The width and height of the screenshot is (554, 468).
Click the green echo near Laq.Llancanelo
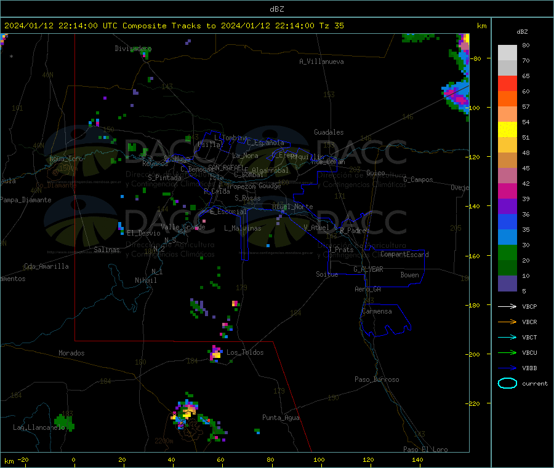[x=64, y=423]
